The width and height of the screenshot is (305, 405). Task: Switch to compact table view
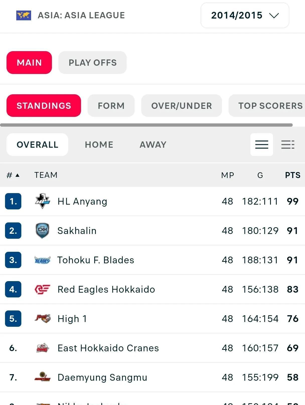click(x=262, y=144)
